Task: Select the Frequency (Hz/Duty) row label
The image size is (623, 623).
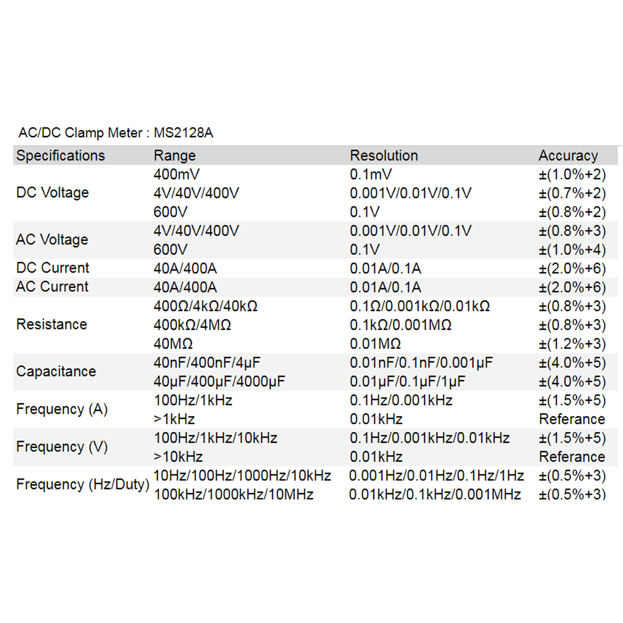Action: [x=83, y=484]
